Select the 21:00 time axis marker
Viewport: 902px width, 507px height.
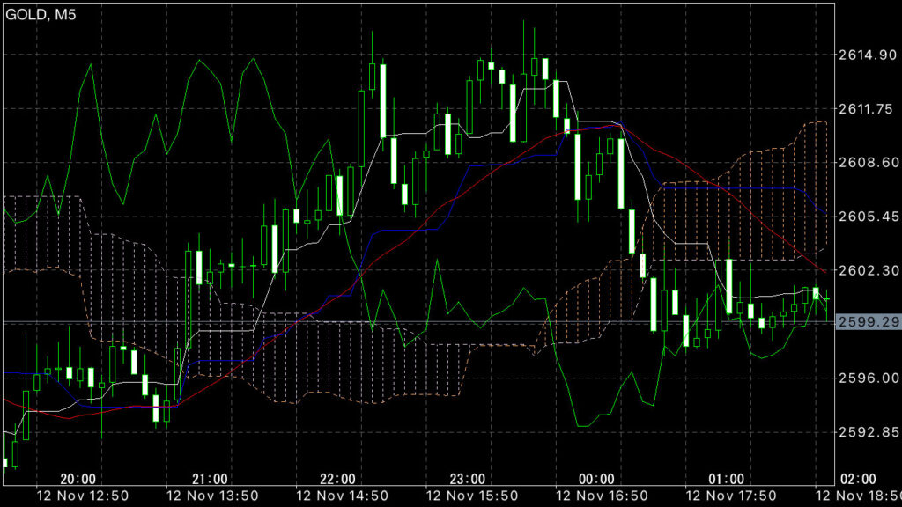point(209,479)
